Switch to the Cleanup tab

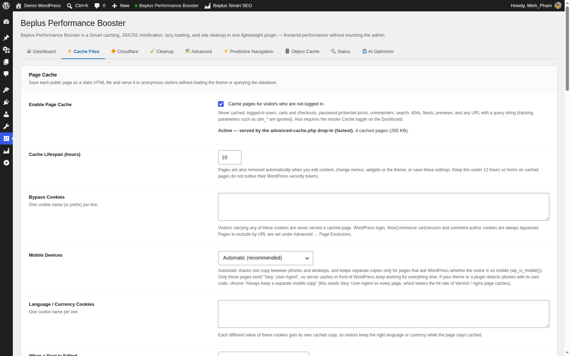(x=162, y=52)
